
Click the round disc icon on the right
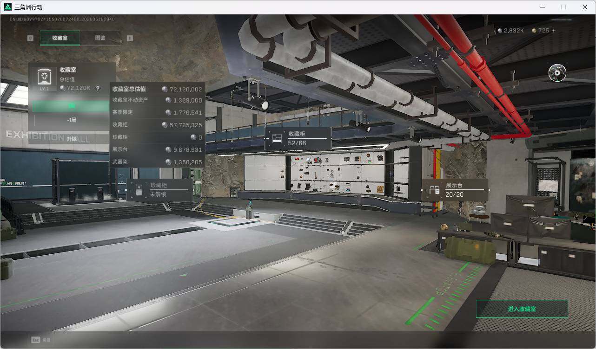pos(557,73)
